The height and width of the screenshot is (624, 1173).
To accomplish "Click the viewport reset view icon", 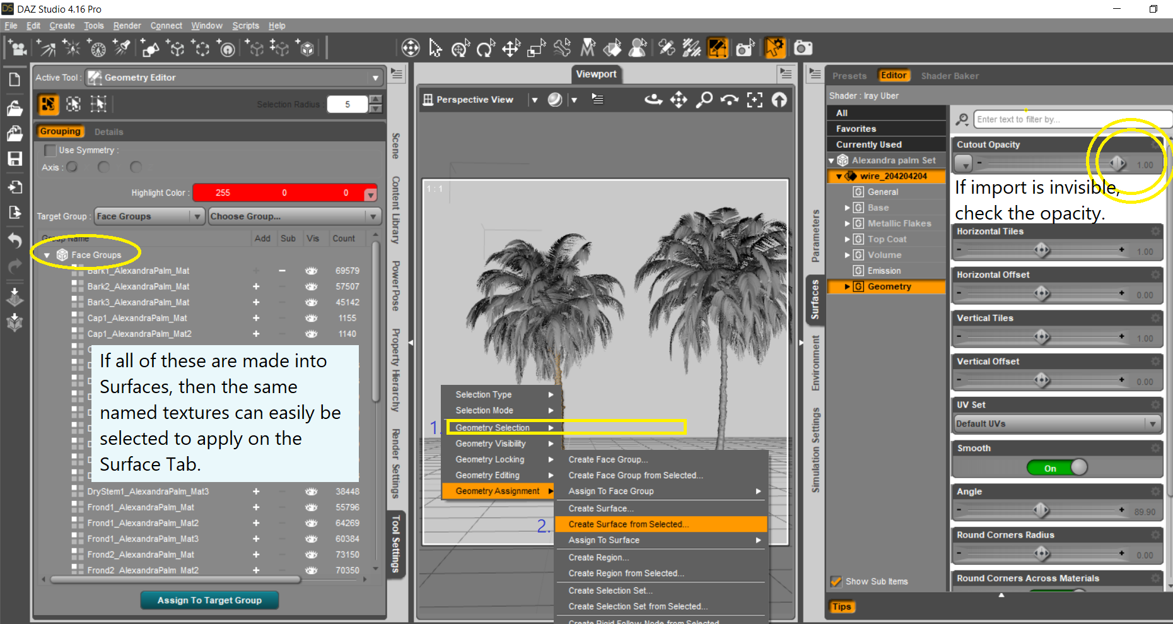I will click(779, 100).
